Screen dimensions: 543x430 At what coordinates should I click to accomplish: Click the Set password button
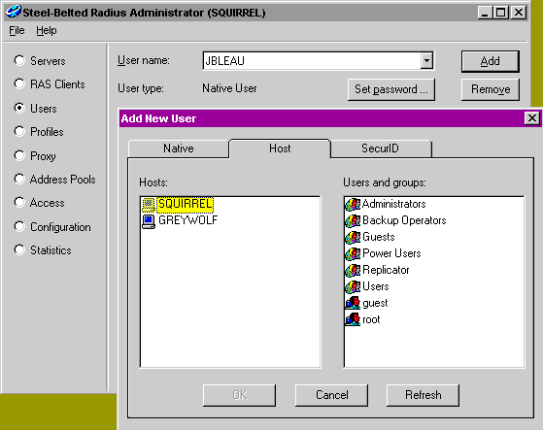coord(390,89)
